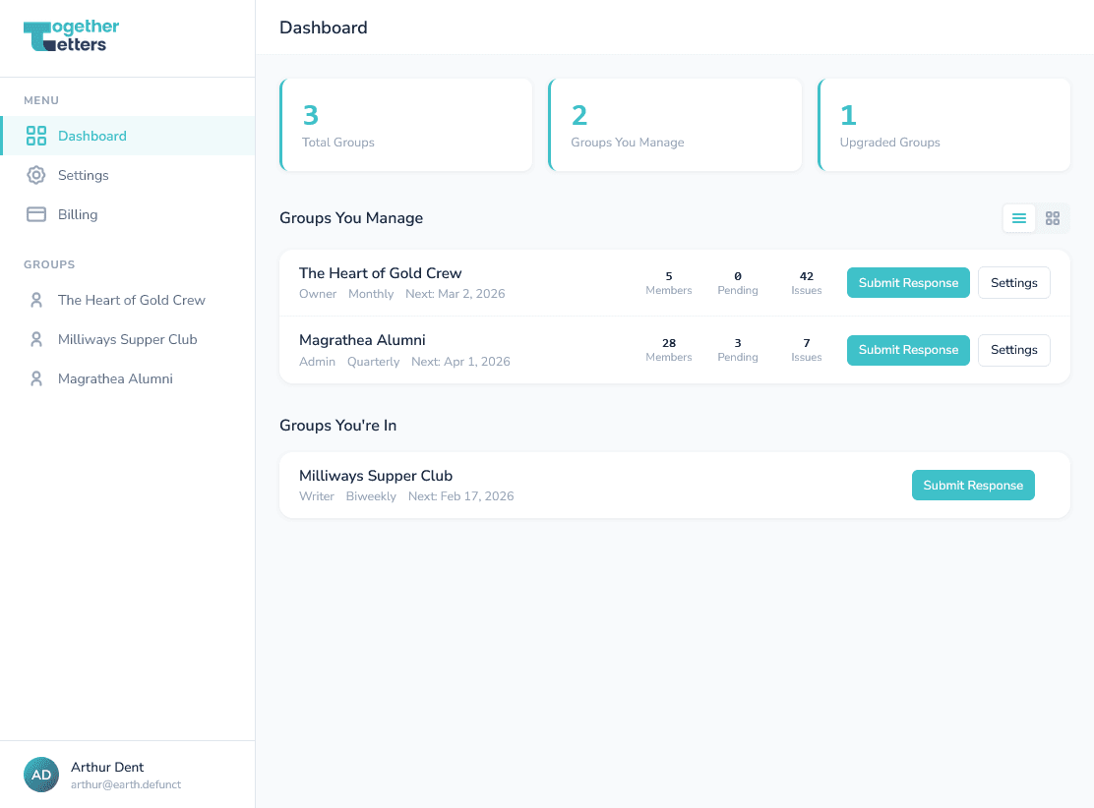Viewport: 1094px width, 808px height.
Task: Open the TogetherLetters logo
Action: (x=70, y=34)
